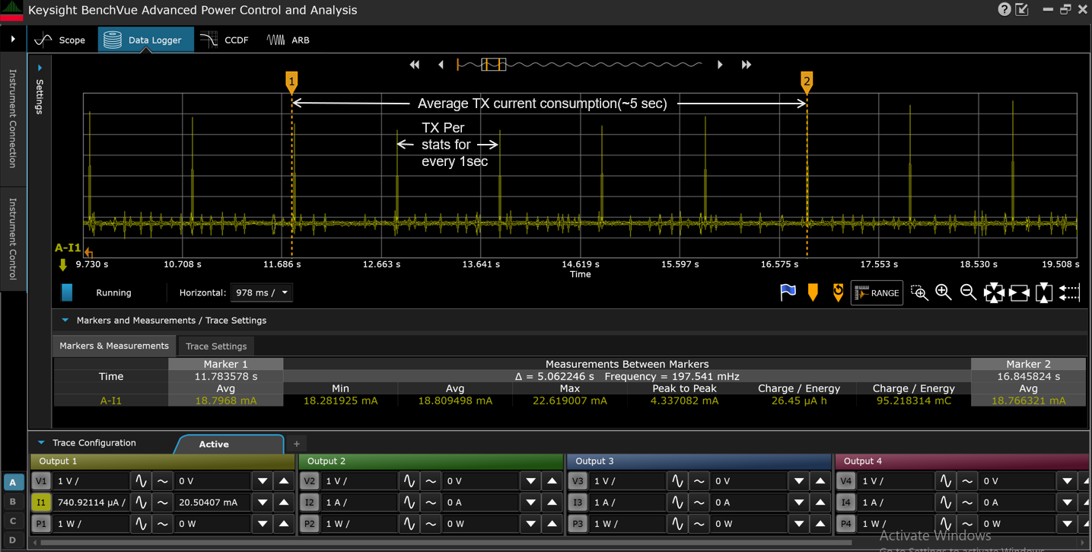1092x552 pixels.
Task: Toggle the I1 current trace for Output 1
Action: coord(43,503)
